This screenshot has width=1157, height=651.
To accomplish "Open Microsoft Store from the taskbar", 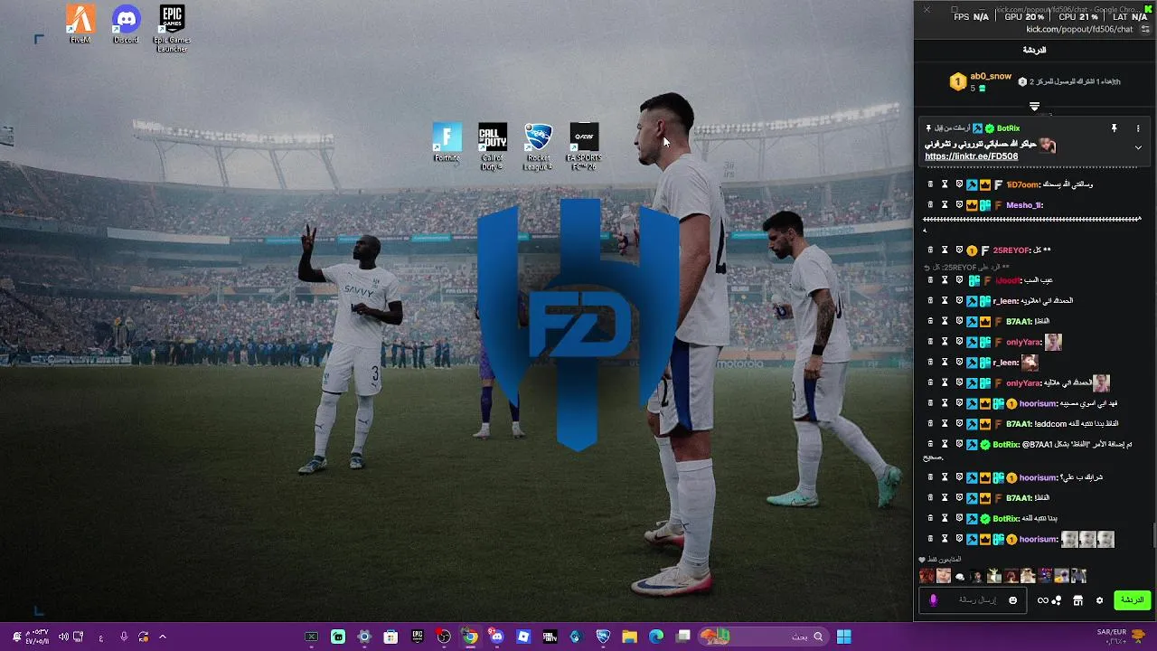I will [x=390, y=637].
